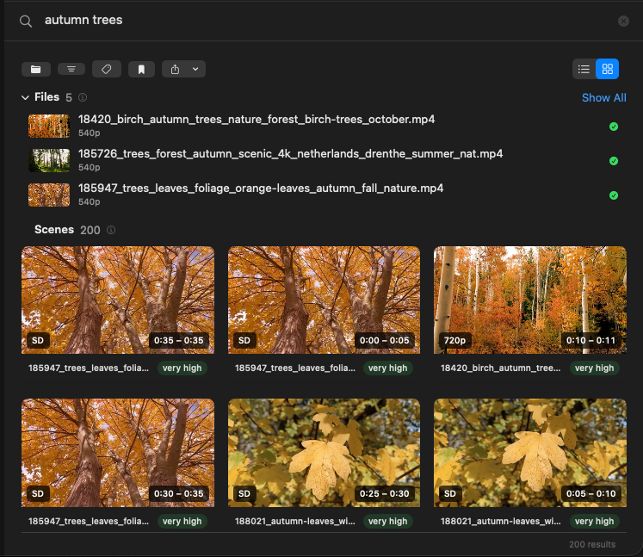643x557 pixels.
Task: Select thumbnail of 18420_birch file row
Action: point(49,126)
